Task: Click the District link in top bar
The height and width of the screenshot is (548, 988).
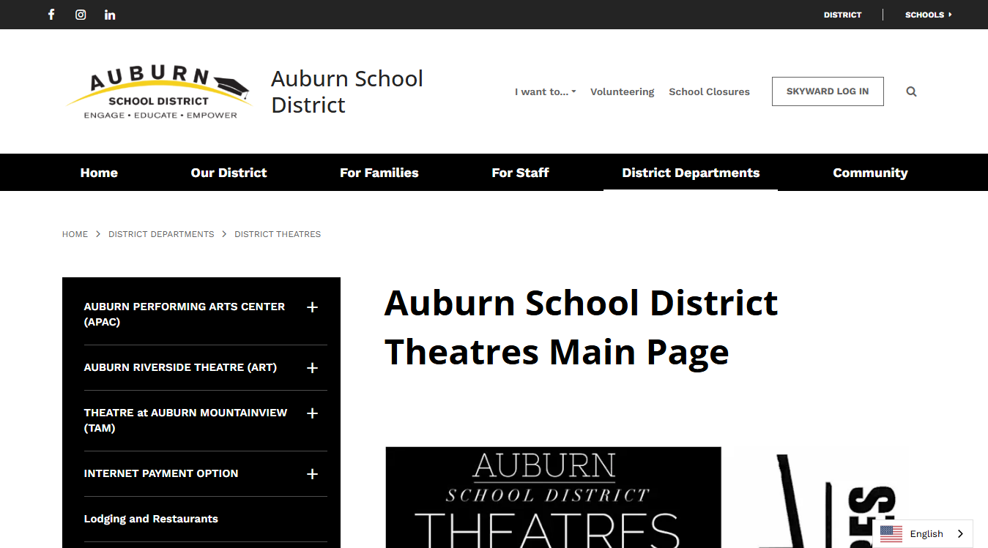Action: click(x=842, y=15)
